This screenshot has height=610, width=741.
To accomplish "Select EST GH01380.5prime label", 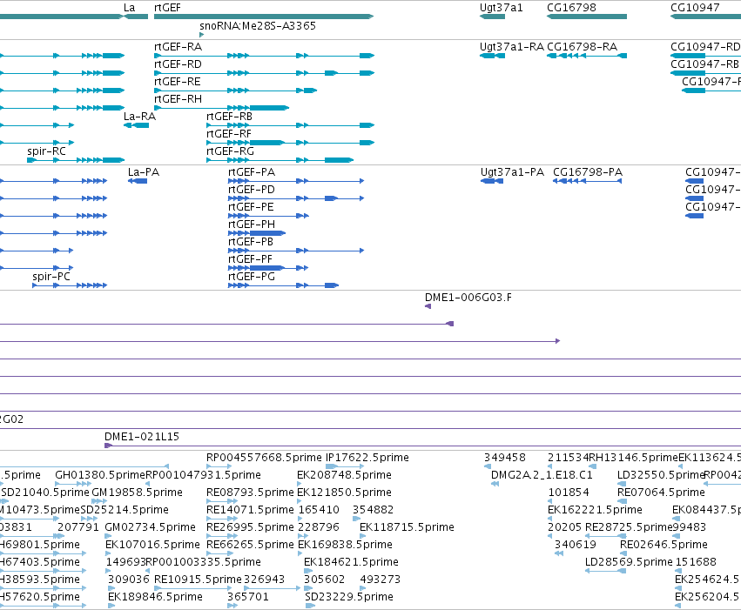I will (x=100, y=475).
